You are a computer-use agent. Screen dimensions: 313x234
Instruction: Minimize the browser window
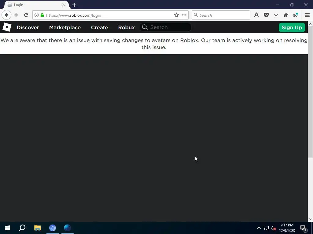coord(278,5)
